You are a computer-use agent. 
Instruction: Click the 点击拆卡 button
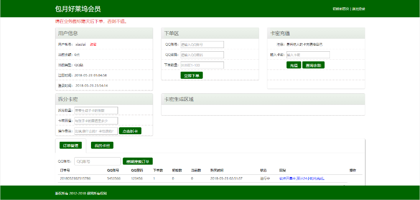pos(130,131)
